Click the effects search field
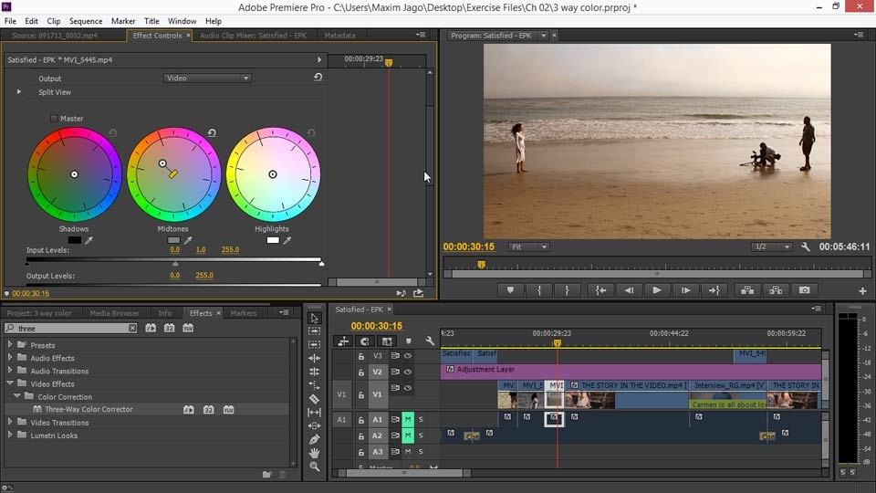876x493 pixels. (70, 328)
